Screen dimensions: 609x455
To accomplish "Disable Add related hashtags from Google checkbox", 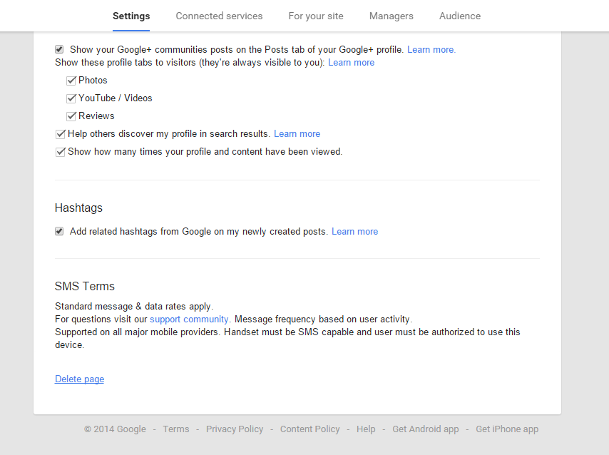I will 59,231.
